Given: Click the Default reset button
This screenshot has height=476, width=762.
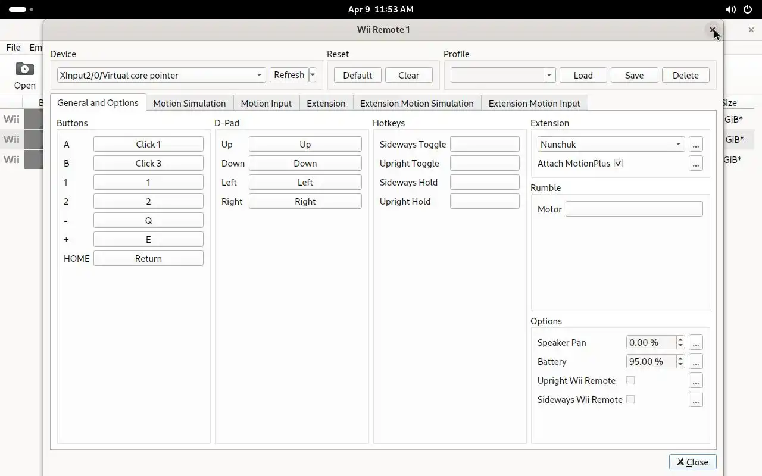Looking at the screenshot, I should pos(357,75).
